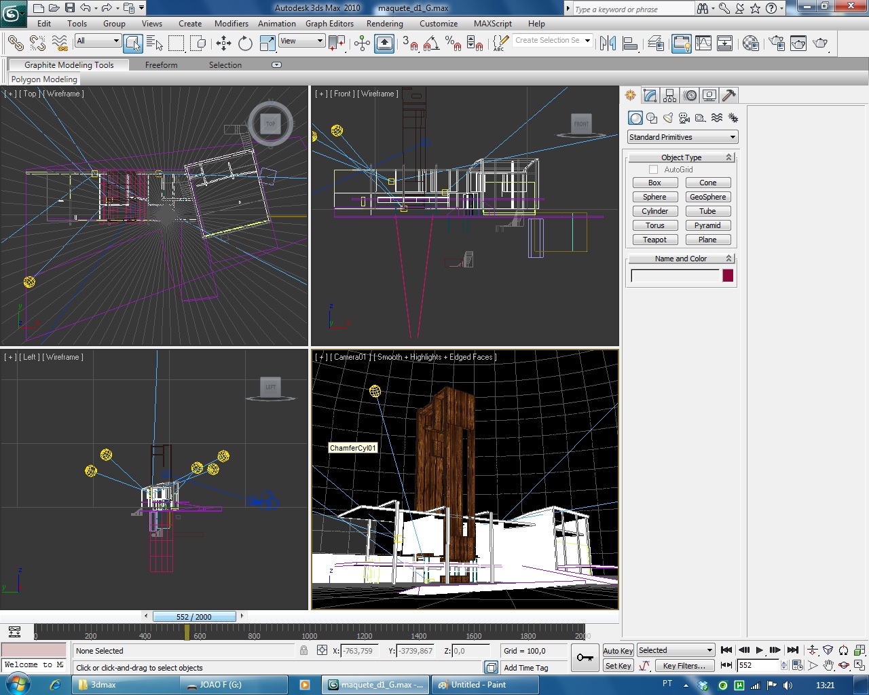Viewport: 869px width, 695px height.
Task: Create a Teapot primitive button
Action: [x=654, y=240]
